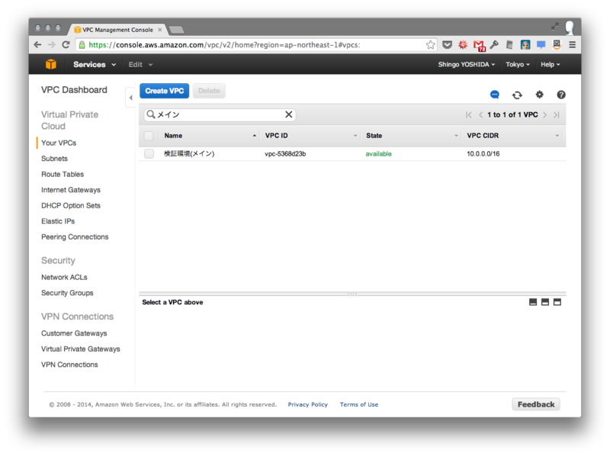The height and width of the screenshot is (457, 610).
Task: Open the Privacy Policy link
Action: pyautogui.click(x=308, y=404)
